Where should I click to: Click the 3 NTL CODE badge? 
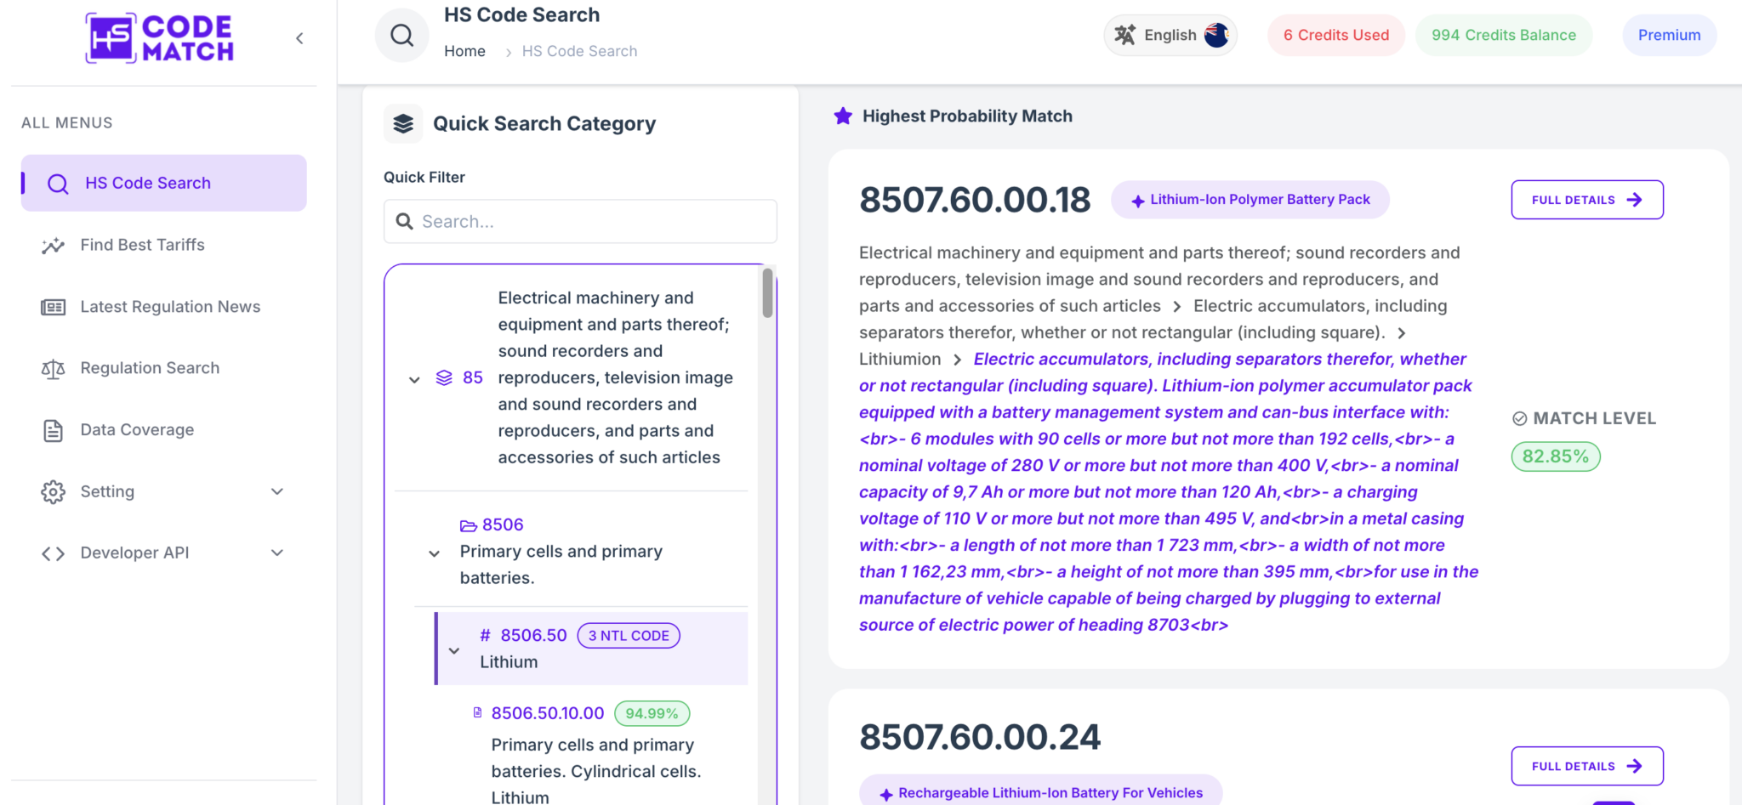629,636
